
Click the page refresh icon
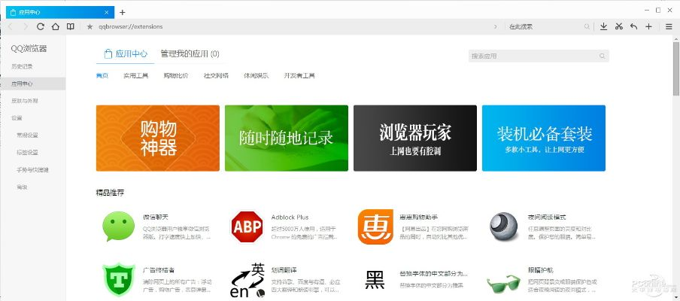(x=41, y=26)
